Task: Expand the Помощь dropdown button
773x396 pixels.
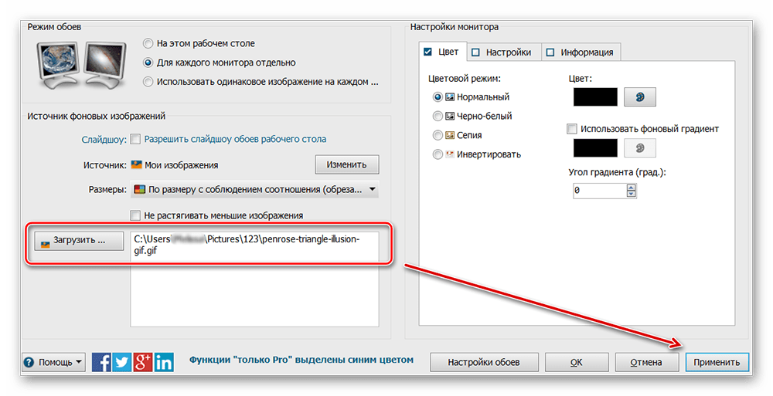Action: tap(53, 363)
